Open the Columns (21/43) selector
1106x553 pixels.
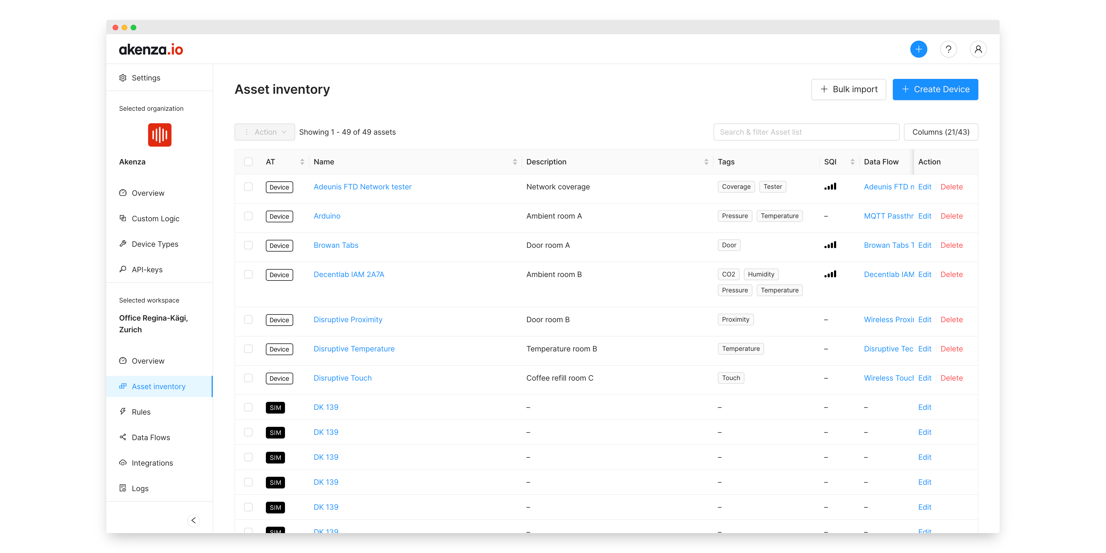coord(941,132)
